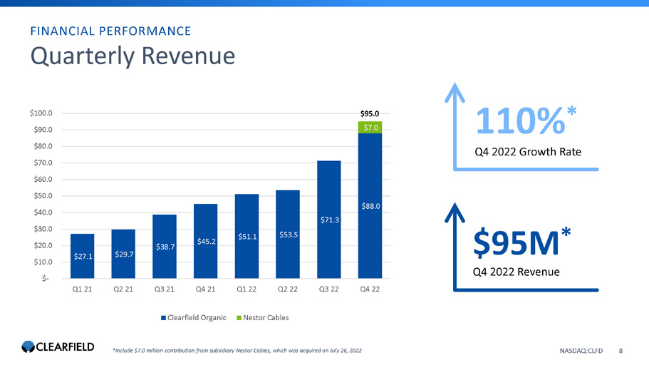
Task: Click the Nestor Cables footnote text
Action: [242, 350]
